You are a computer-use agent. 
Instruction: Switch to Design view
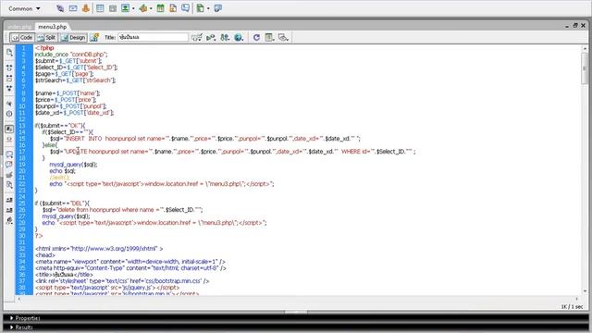(x=73, y=37)
